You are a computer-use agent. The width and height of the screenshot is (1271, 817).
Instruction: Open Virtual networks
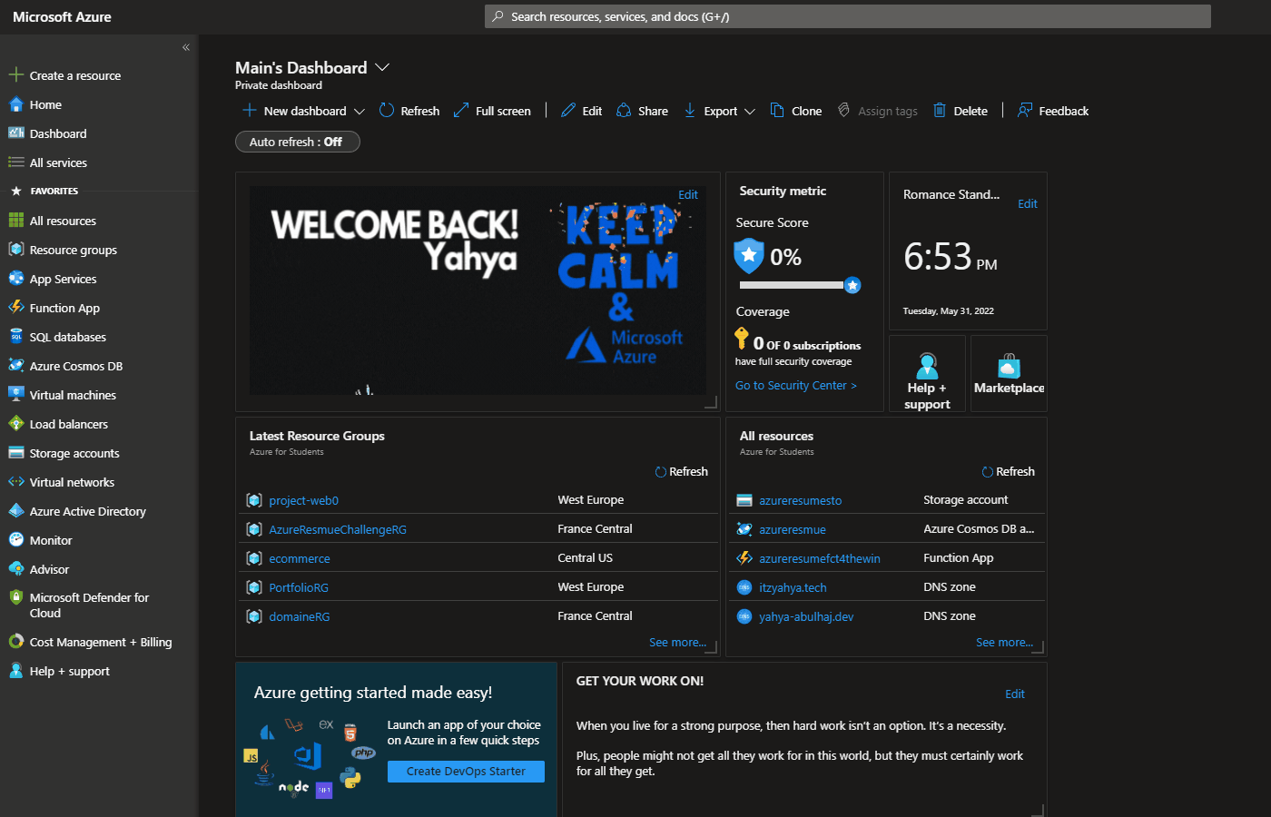click(x=72, y=482)
